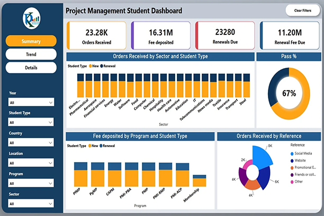Image resolution: width=324 pixels, height=216 pixels.
Task: Open the Country filter dropdown
Action: pyautogui.click(x=31, y=142)
